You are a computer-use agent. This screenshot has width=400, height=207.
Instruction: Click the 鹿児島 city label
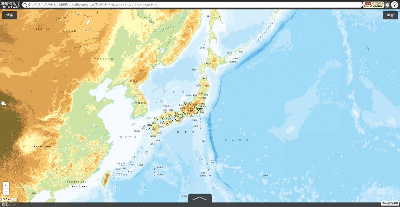(x=153, y=136)
